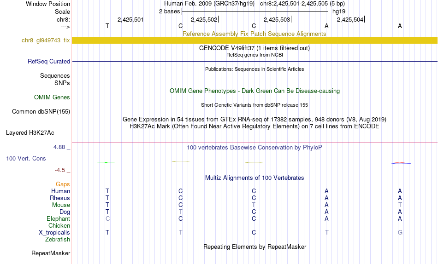Image resolution: width=438 pixels, height=264 pixels.
Task: Click OMIM Gene Phenotypes track title
Action: pos(255,91)
